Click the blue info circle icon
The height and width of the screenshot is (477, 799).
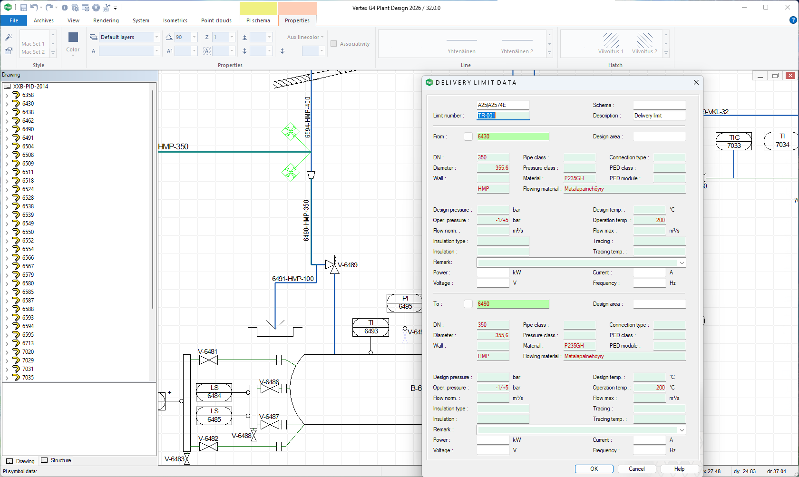65,8
